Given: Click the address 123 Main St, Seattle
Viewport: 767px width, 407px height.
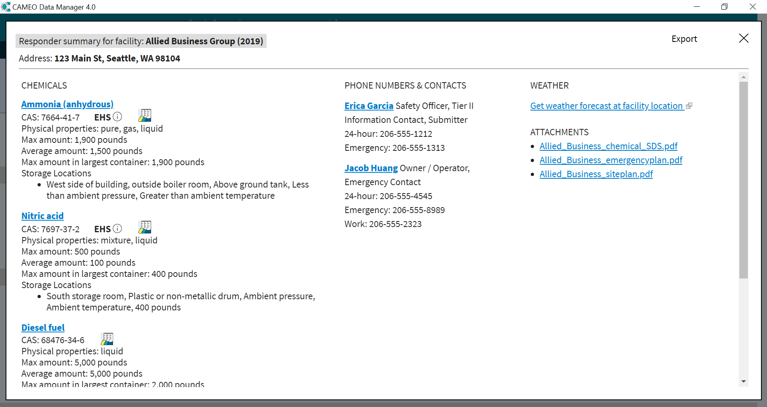Looking at the screenshot, I should pos(117,58).
